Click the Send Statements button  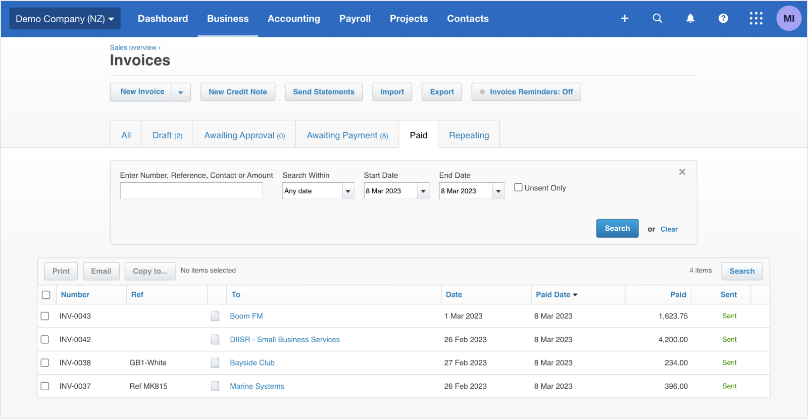click(x=324, y=92)
